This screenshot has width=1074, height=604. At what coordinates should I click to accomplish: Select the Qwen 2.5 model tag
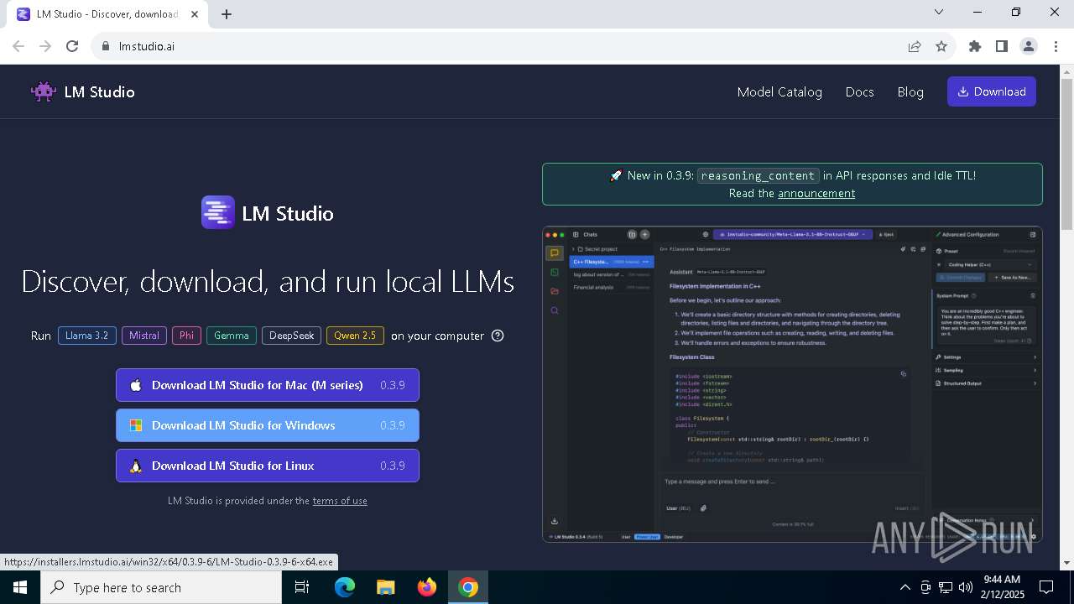click(x=355, y=336)
